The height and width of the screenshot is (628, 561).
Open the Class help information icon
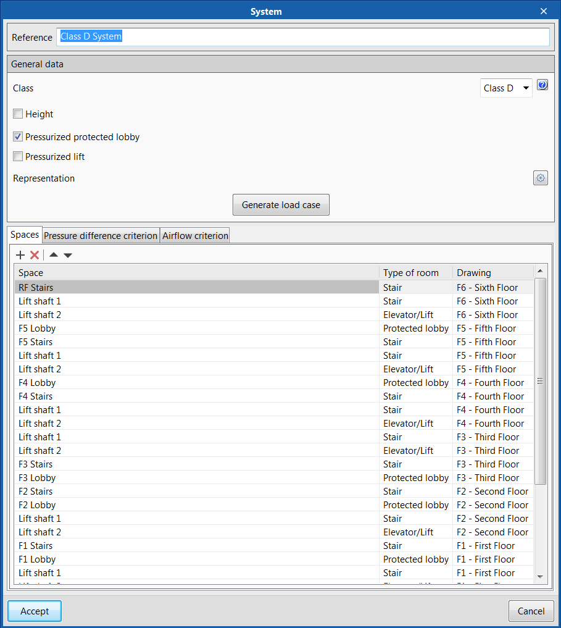coord(542,85)
